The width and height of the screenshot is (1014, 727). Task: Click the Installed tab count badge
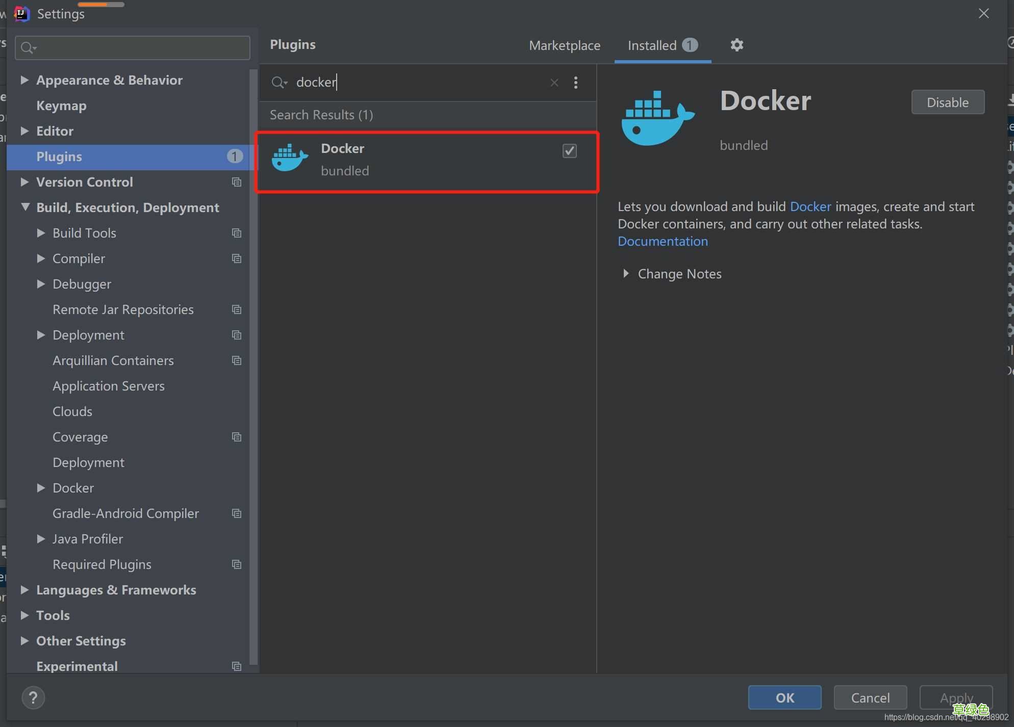tap(690, 45)
